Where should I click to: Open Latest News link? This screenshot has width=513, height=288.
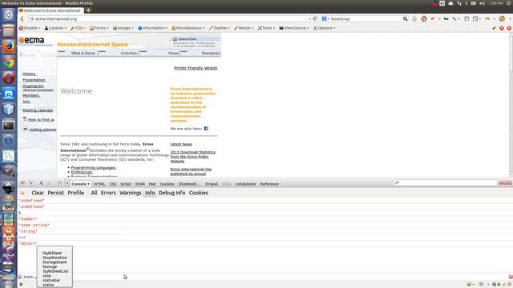pyautogui.click(x=181, y=144)
